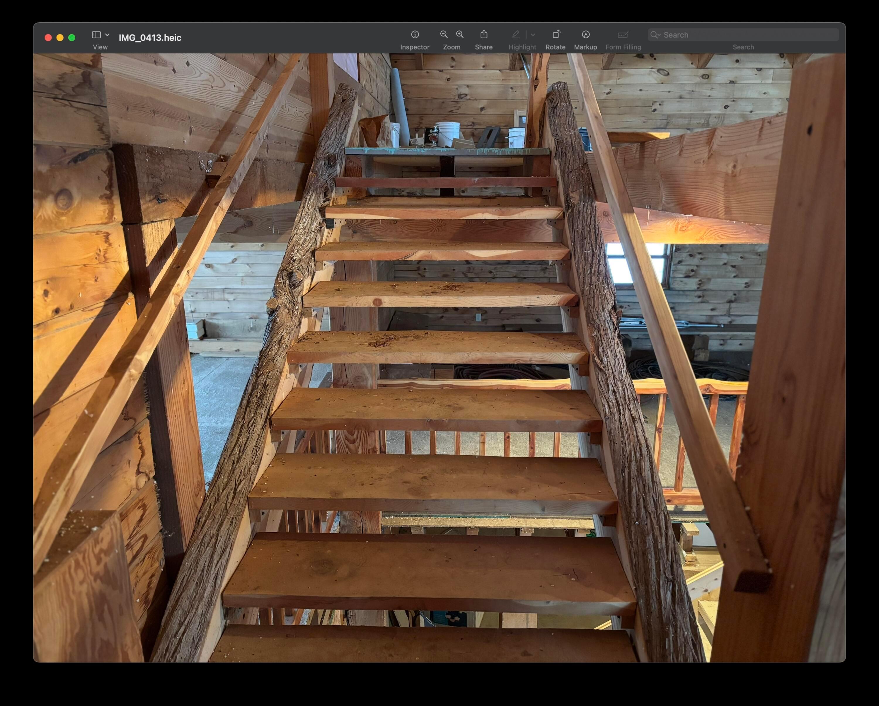Click into the Search field
The height and width of the screenshot is (706, 879).
point(746,35)
